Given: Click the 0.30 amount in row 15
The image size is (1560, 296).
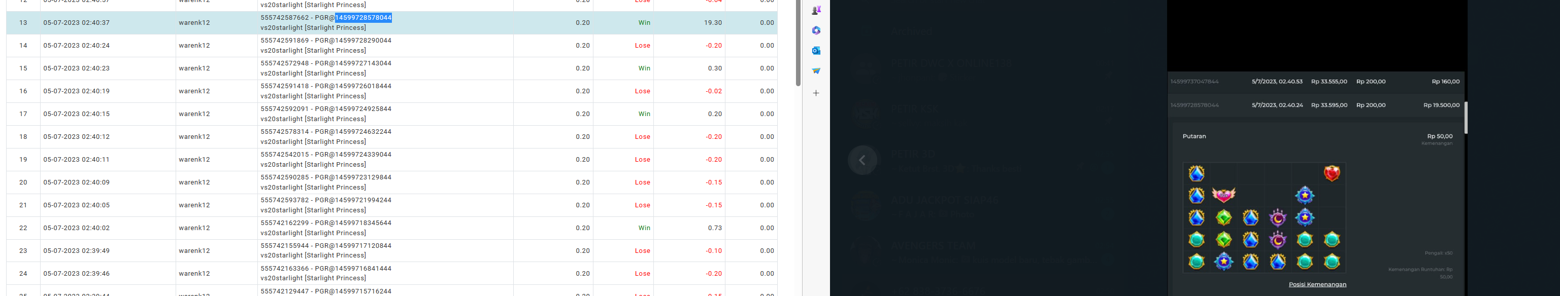Looking at the screenshot, I should tap(715, 68).
